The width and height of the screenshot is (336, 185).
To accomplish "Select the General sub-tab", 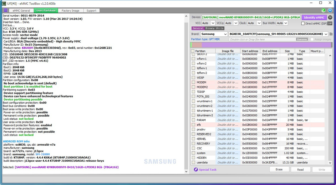I will click(198, 28).
